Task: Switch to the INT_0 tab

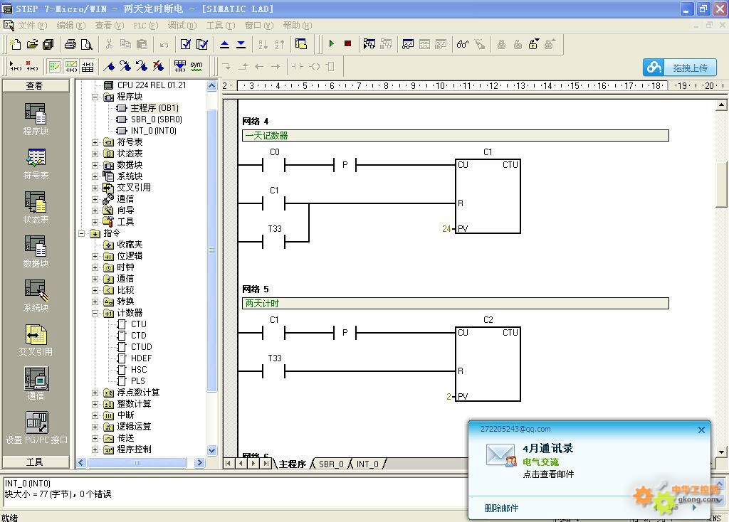Action: click(x=367, y=464)
